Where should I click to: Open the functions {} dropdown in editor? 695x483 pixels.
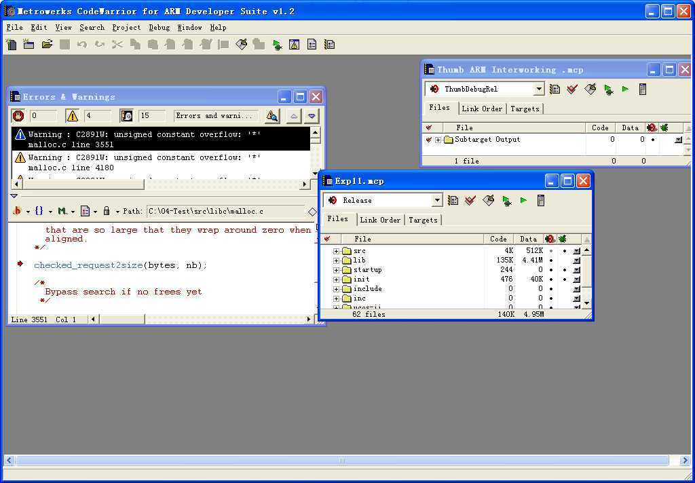[43, 212]
